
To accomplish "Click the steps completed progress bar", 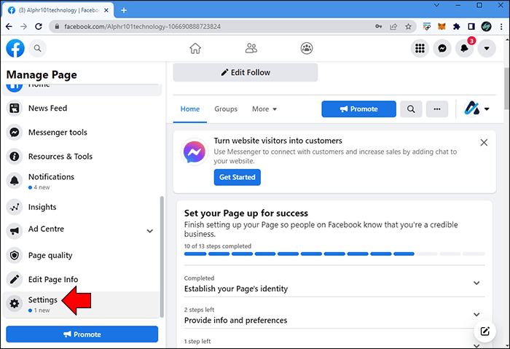I will click(334, 254).
